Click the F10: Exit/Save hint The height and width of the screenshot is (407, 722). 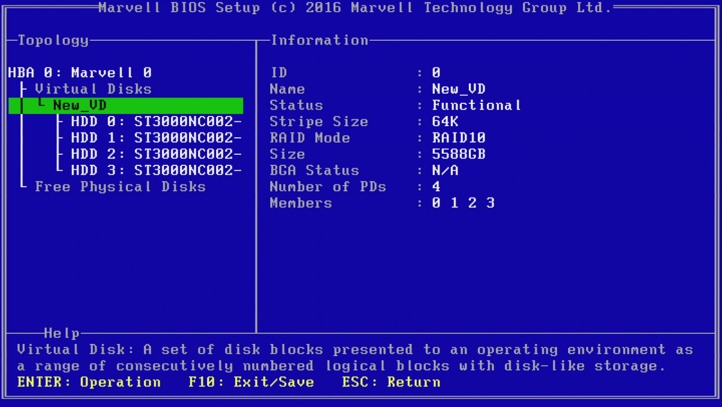252,382
